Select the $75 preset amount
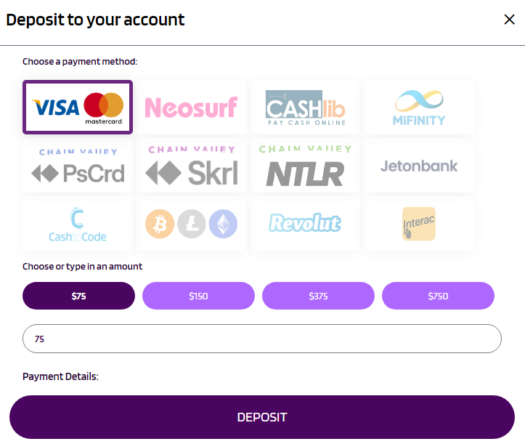This screenshot has width=525, height=444. [x=78, y=296]
